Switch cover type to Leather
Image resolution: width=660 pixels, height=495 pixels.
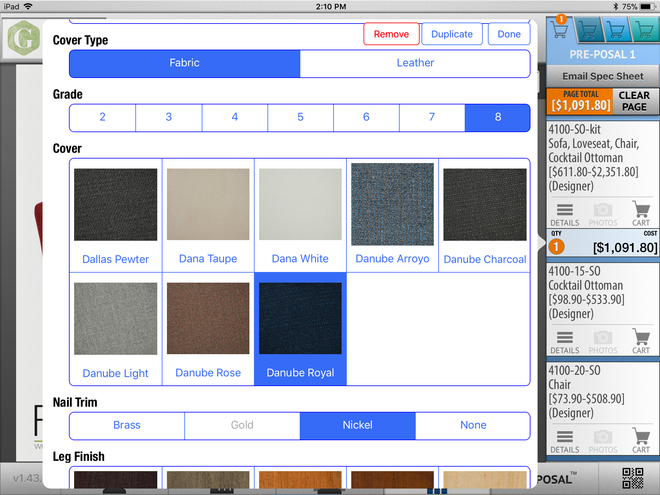point(415,63)
